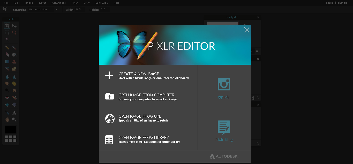Open the Adjustment menu
Screen dimensions: 353x164
click(x=59, y=3)
